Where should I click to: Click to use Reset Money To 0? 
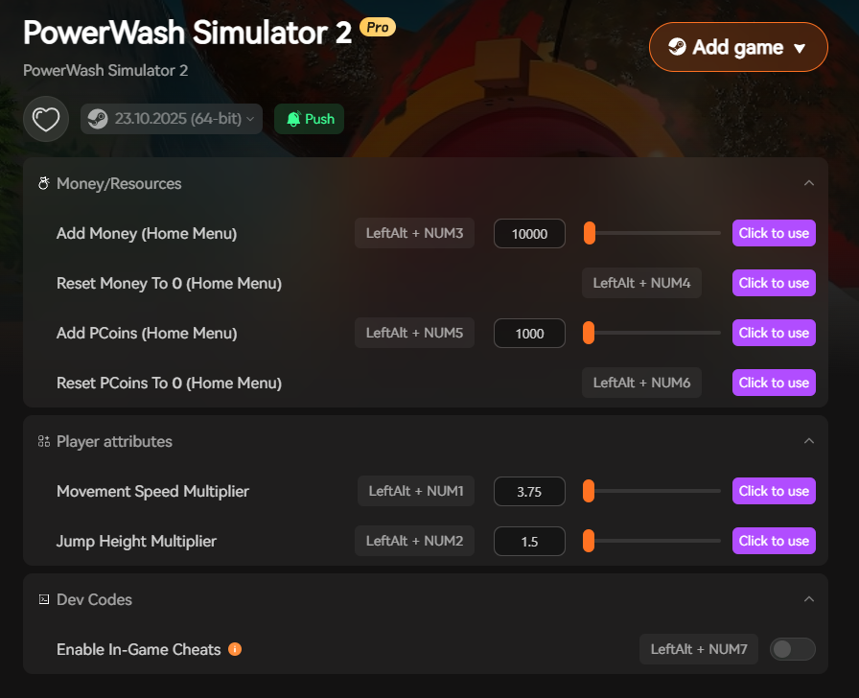[x=774, y=283]
